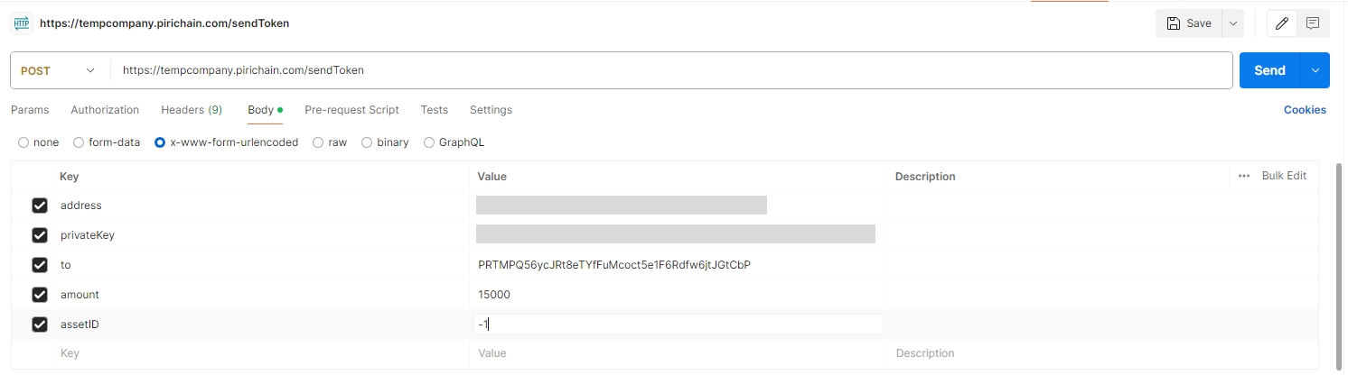Click the Save button
1348x375 pixels.
pyautogui.click(x=1189, y=23)
